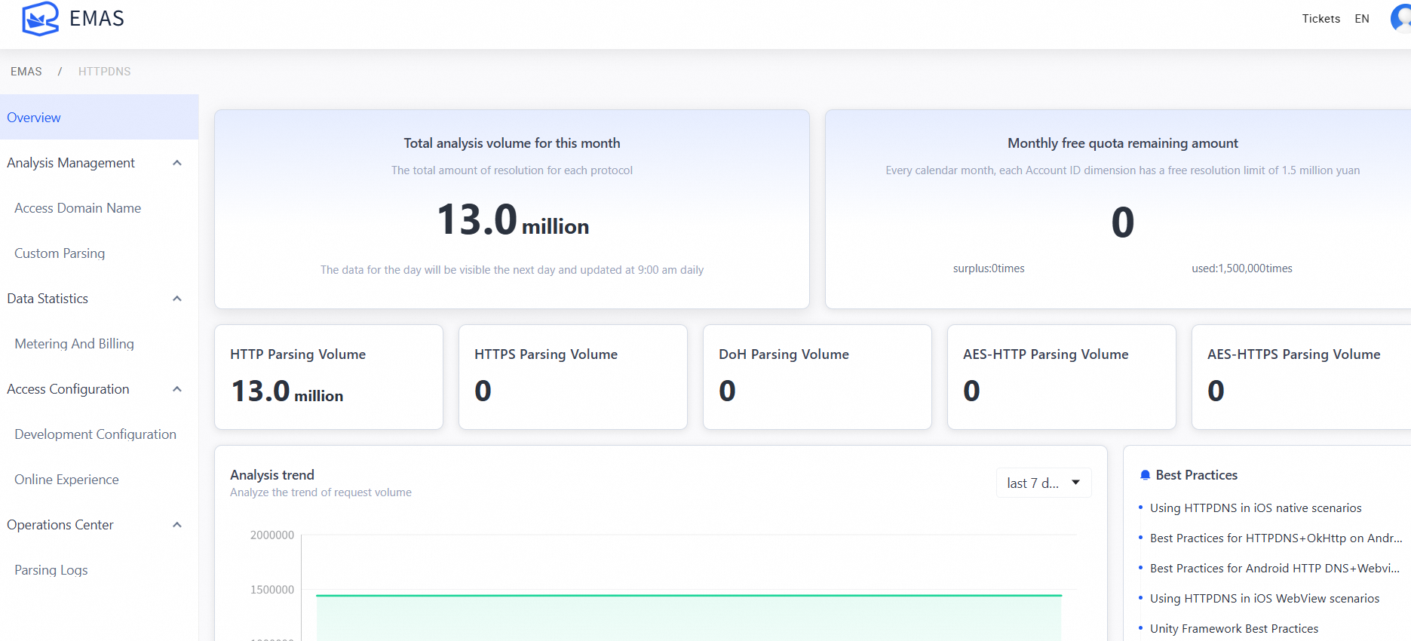
Task: Click the used:1,500,000times text
Action: tap(1242, 268)
